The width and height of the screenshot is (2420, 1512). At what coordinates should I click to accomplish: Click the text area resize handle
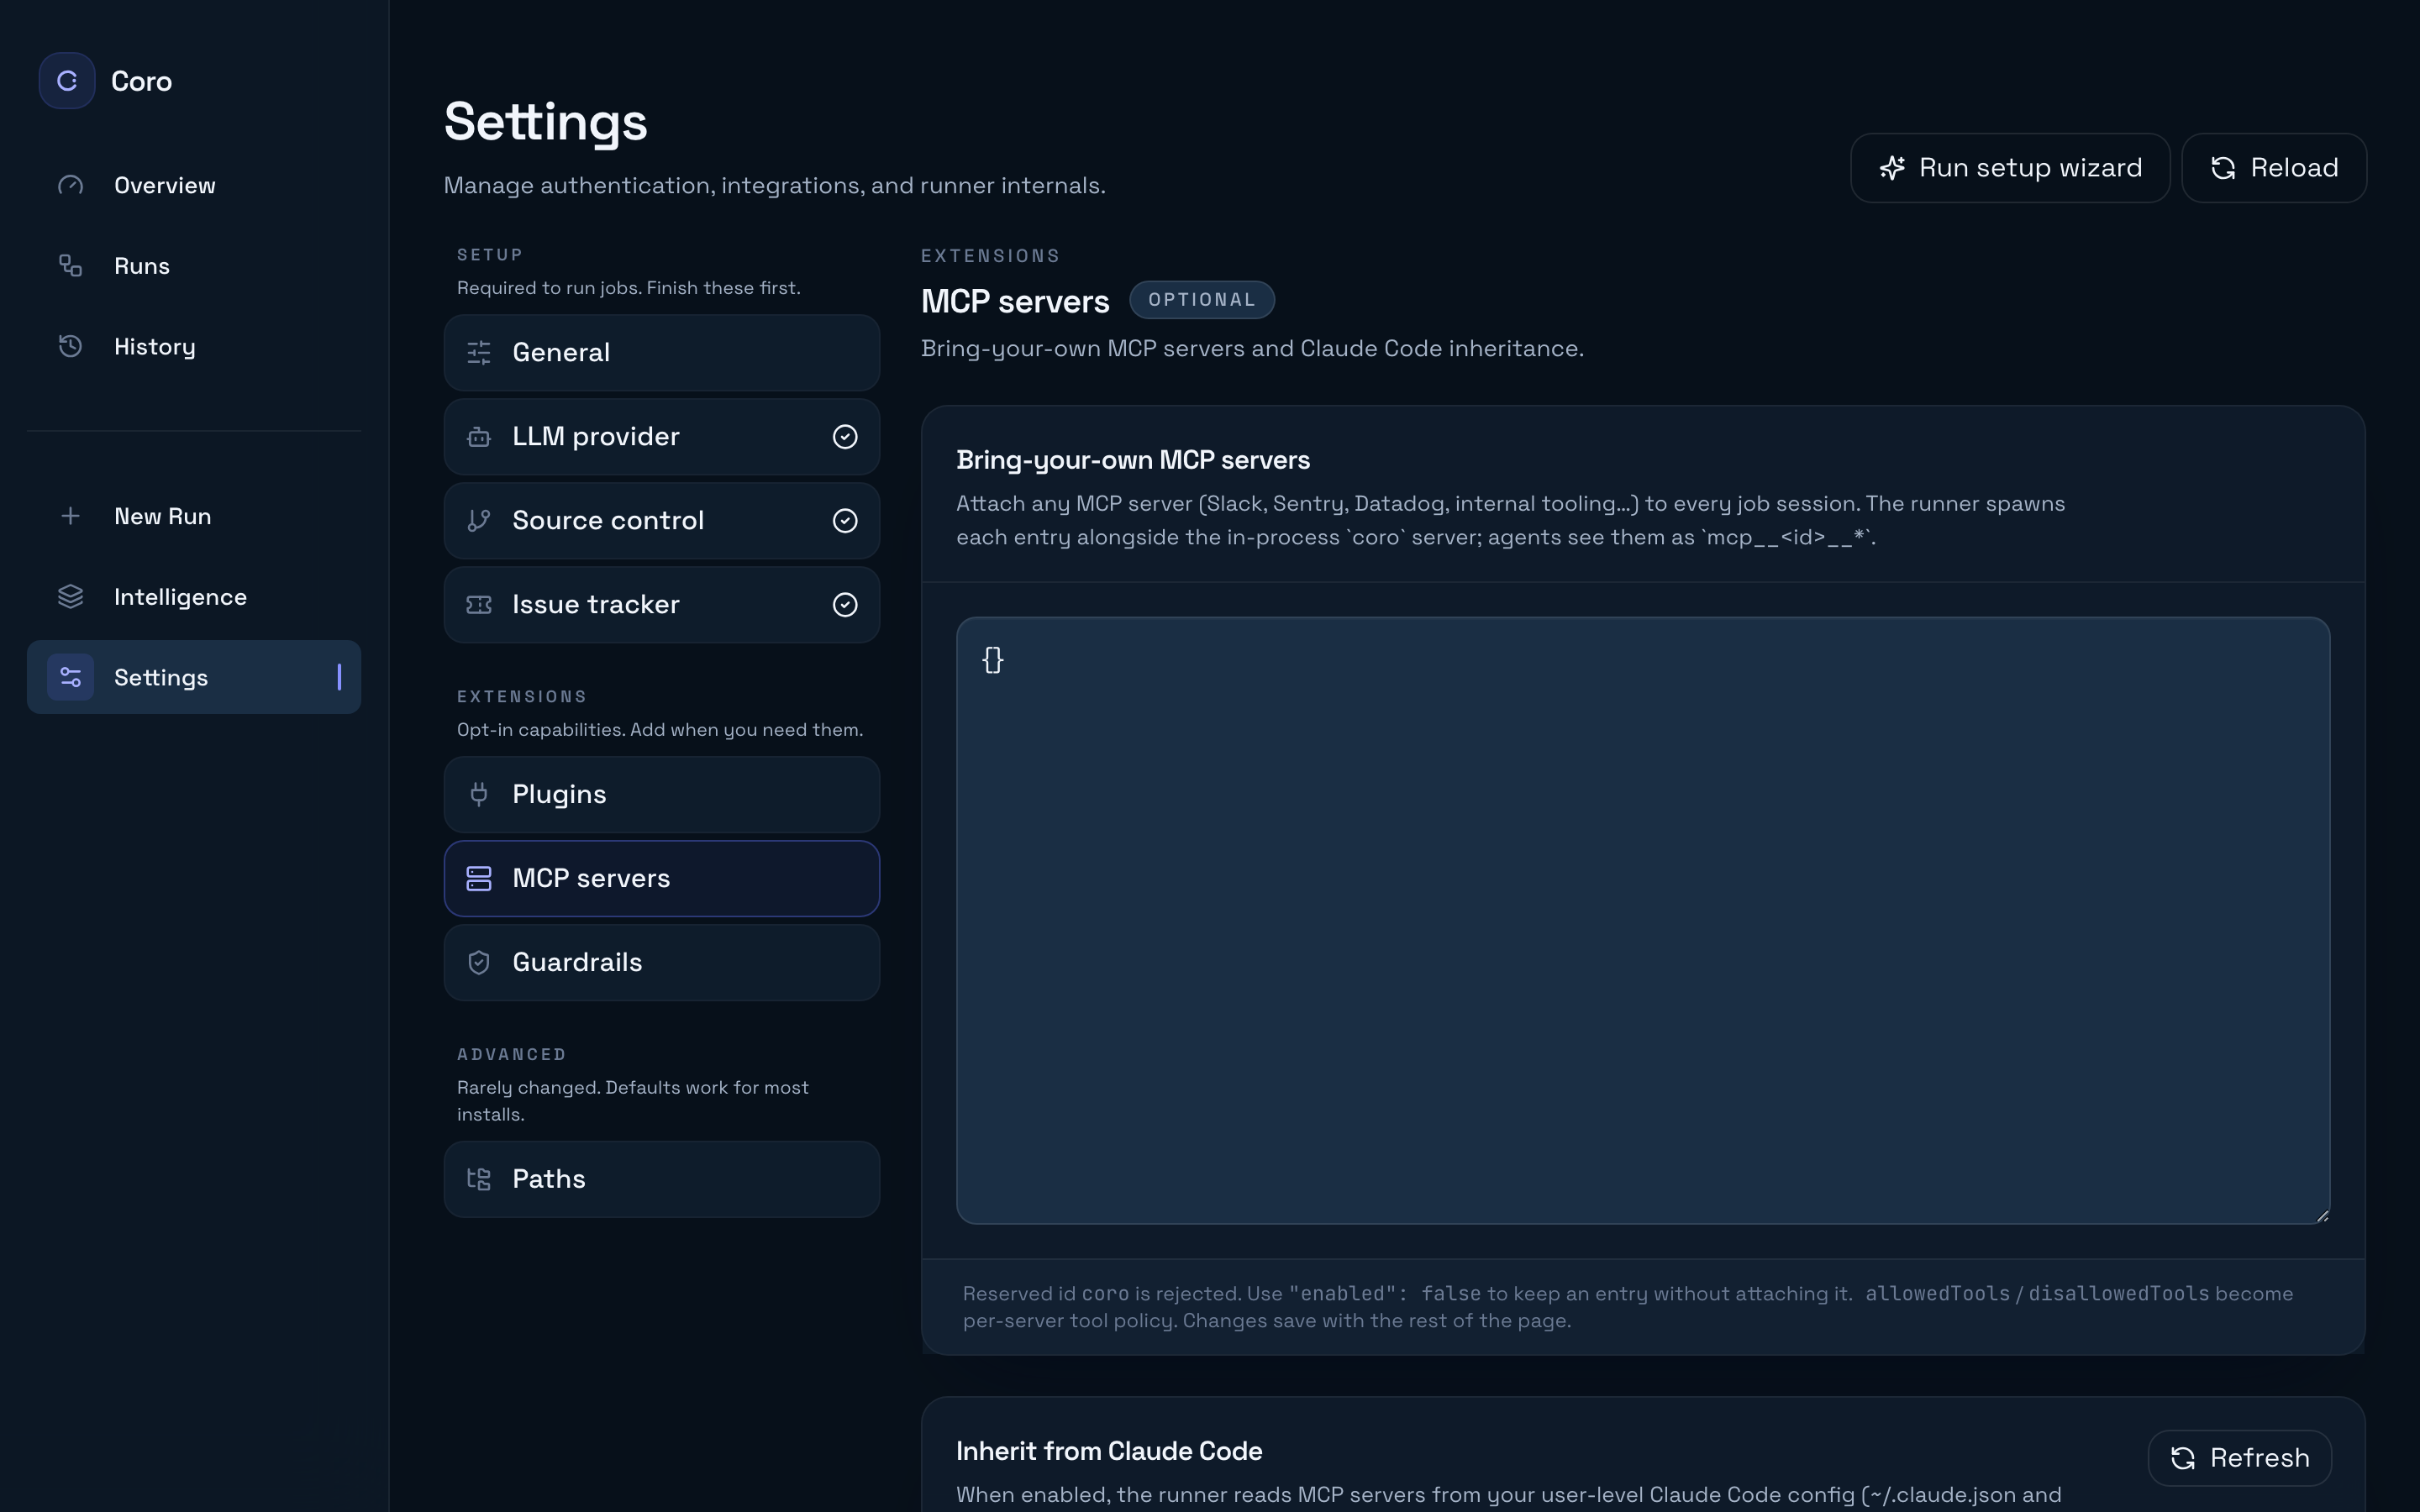pyautogui.click(x=2322, y=1216)
